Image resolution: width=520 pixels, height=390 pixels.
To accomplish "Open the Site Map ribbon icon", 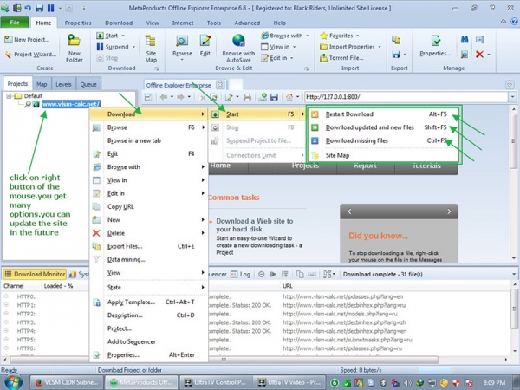I will click(x=151, y=45).
